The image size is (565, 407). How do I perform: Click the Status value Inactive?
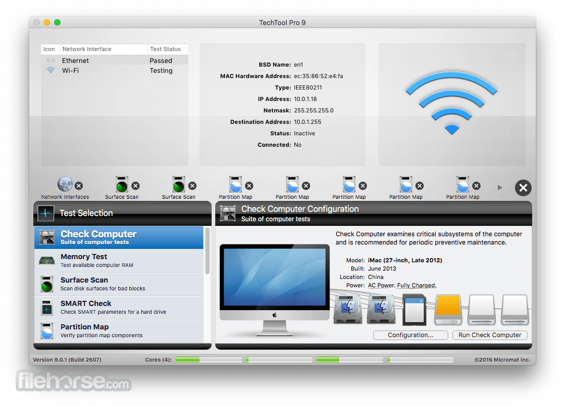click(304, 133)
